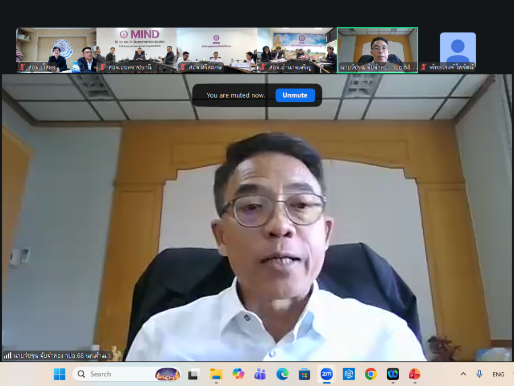This screenshot has width=514, height=386.
Task: Open Microsoft Edge from the taskbar
Action: click(282, 374)
